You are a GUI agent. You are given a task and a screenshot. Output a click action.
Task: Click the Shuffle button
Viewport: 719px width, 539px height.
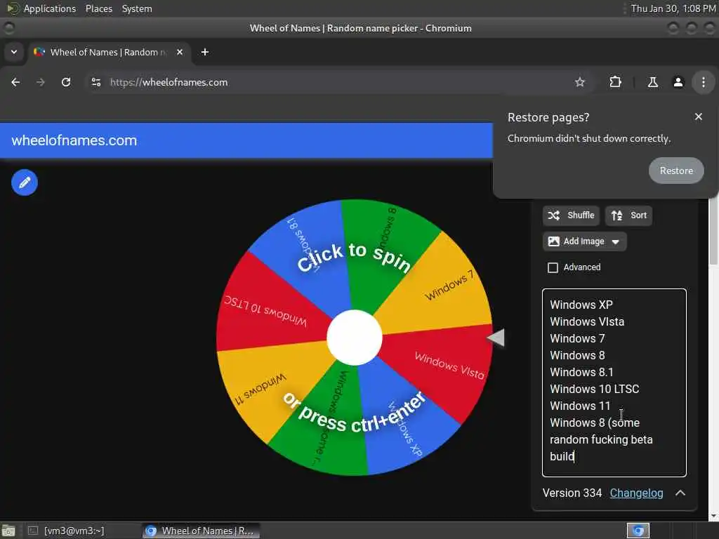click(571, 215)
